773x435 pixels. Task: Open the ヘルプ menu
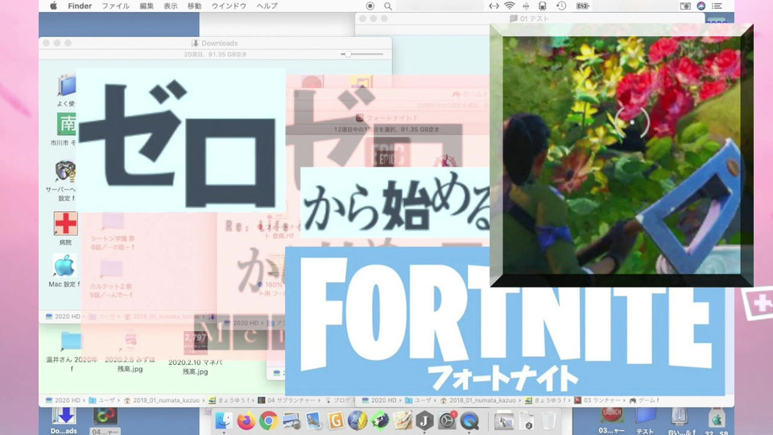point(267,6)
